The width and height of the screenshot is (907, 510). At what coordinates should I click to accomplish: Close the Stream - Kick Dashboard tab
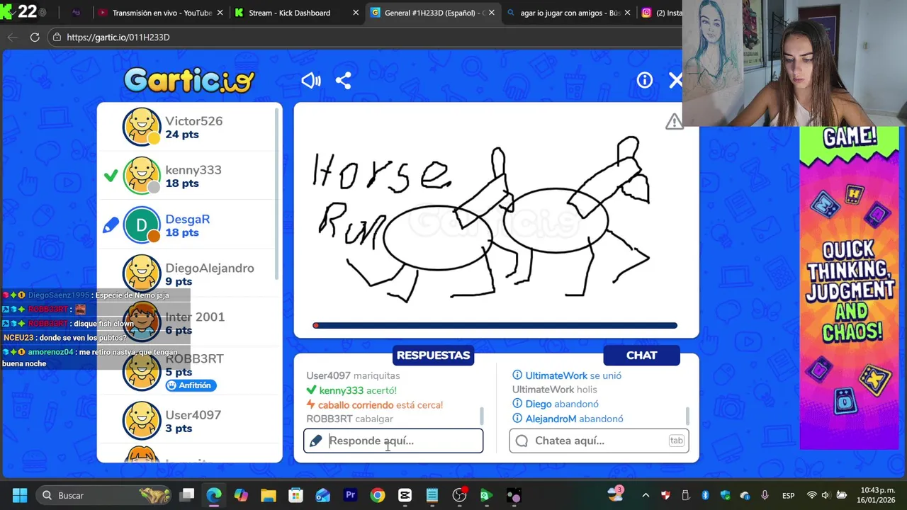click(356, 13)
